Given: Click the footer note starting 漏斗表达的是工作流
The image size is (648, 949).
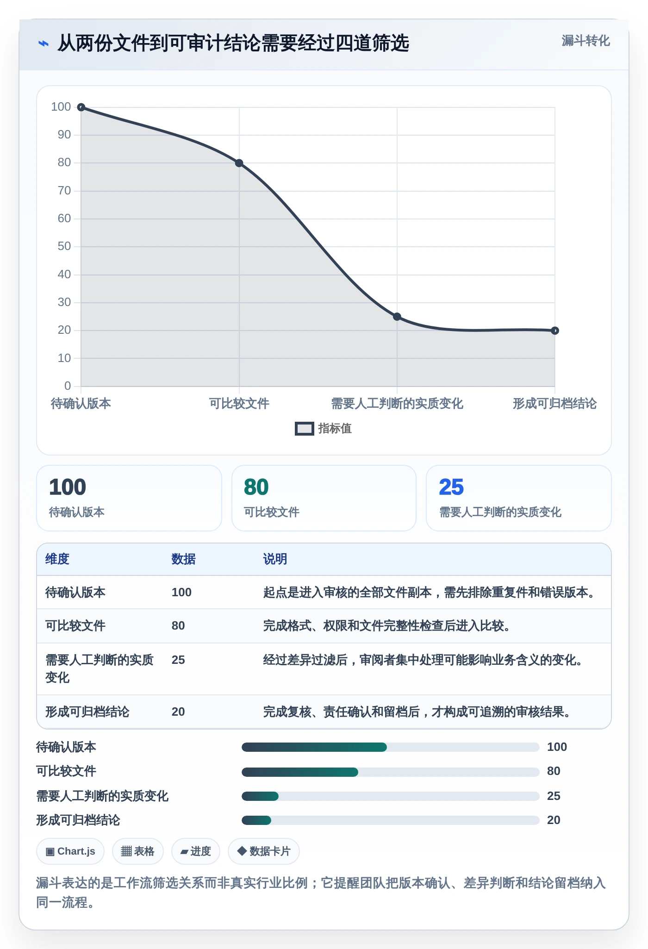Looking at the screenshot, I should [321, 893].
